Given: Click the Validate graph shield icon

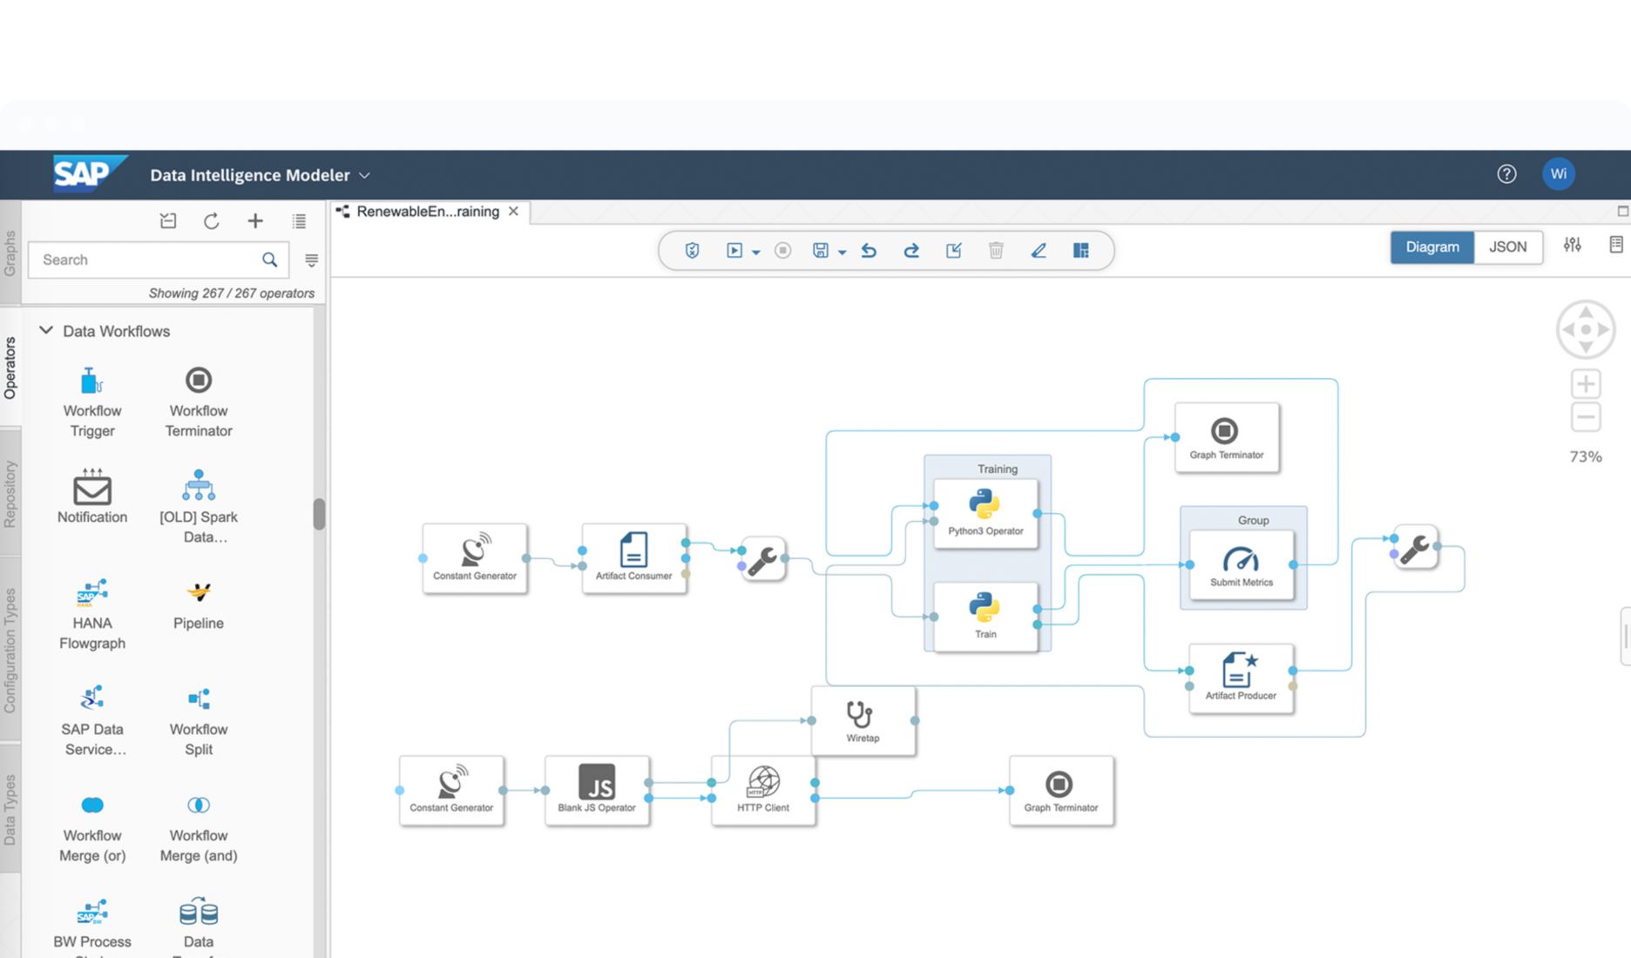Looking at the screenshot, I should pos(692,251).
